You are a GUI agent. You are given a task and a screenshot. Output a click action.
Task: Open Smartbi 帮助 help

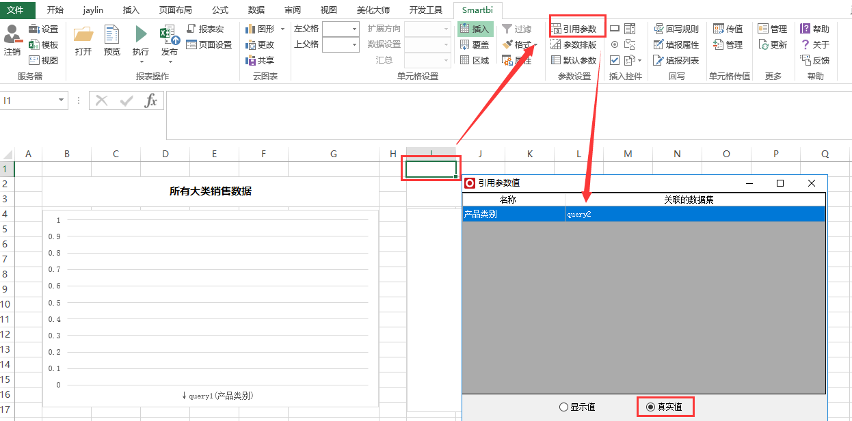pyautogui.click(x=815, y=29)
